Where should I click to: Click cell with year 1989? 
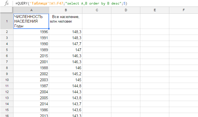pos(31,50)
